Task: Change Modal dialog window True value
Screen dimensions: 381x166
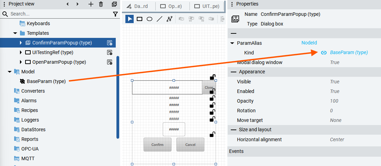Action: (334, 62)
